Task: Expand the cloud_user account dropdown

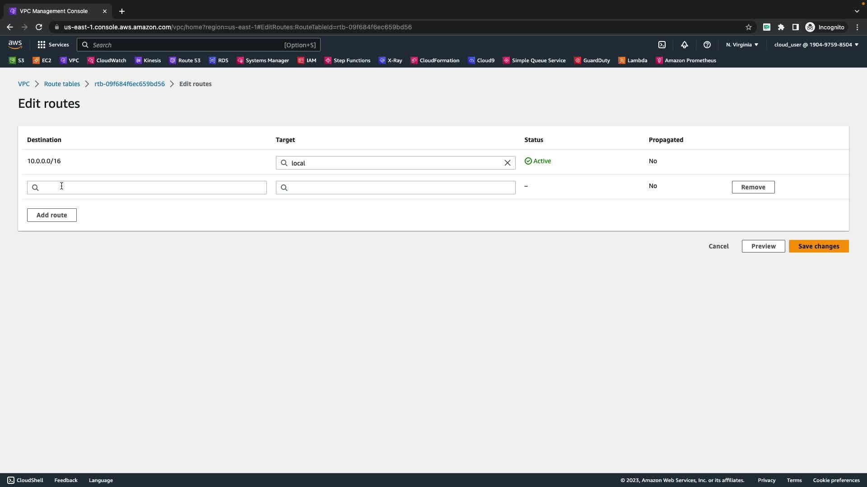Action: point(816,45)
